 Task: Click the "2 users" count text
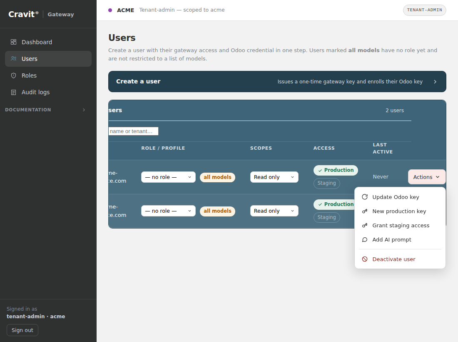(395, 110)
